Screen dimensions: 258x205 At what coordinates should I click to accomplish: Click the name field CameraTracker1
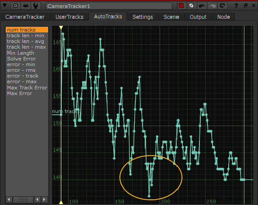[x=109, y=6]
